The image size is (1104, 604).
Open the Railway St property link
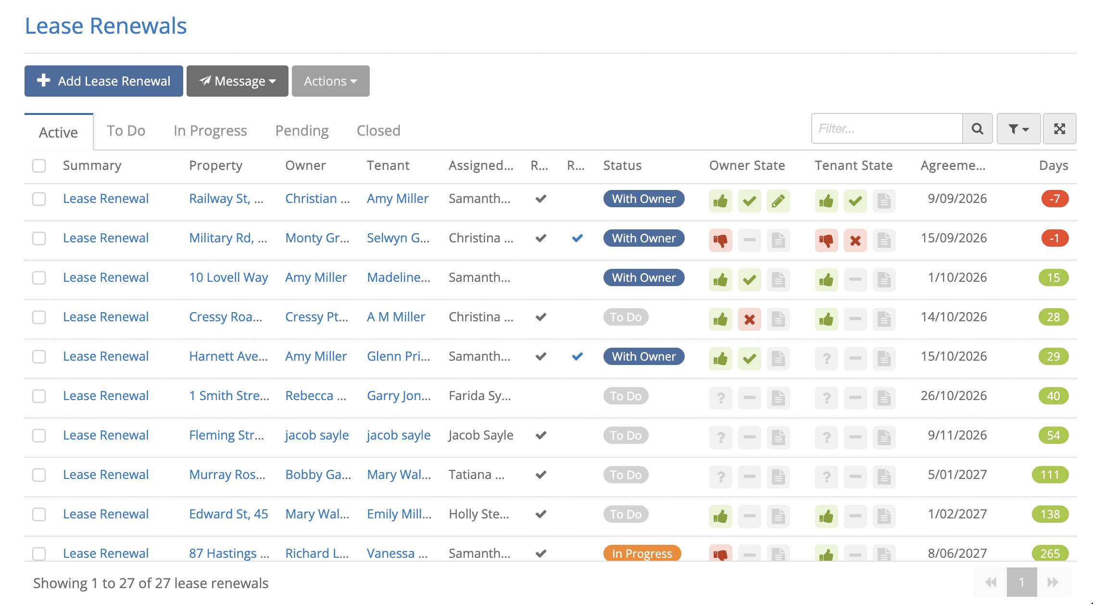coord(226,199)
